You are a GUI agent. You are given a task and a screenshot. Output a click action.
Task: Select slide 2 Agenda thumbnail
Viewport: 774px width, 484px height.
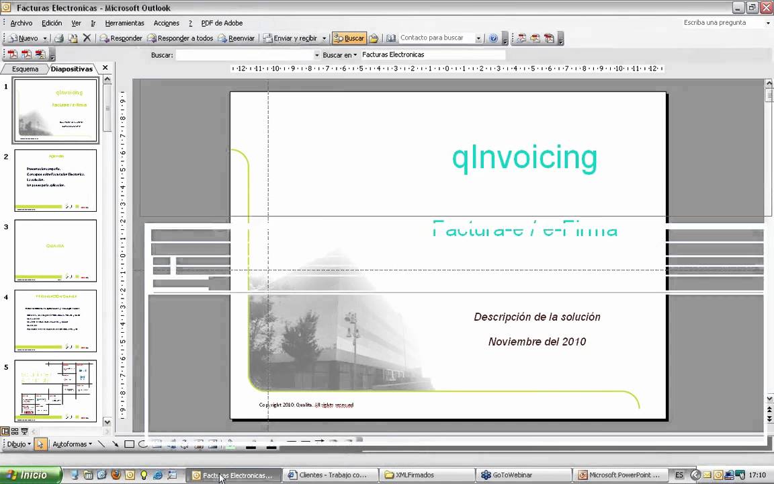click(56, 180)
